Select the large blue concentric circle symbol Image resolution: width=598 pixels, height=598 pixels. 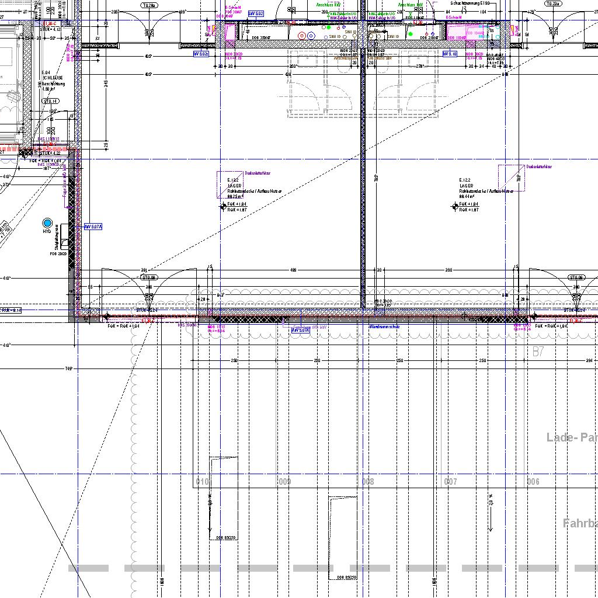click(311, 36)
